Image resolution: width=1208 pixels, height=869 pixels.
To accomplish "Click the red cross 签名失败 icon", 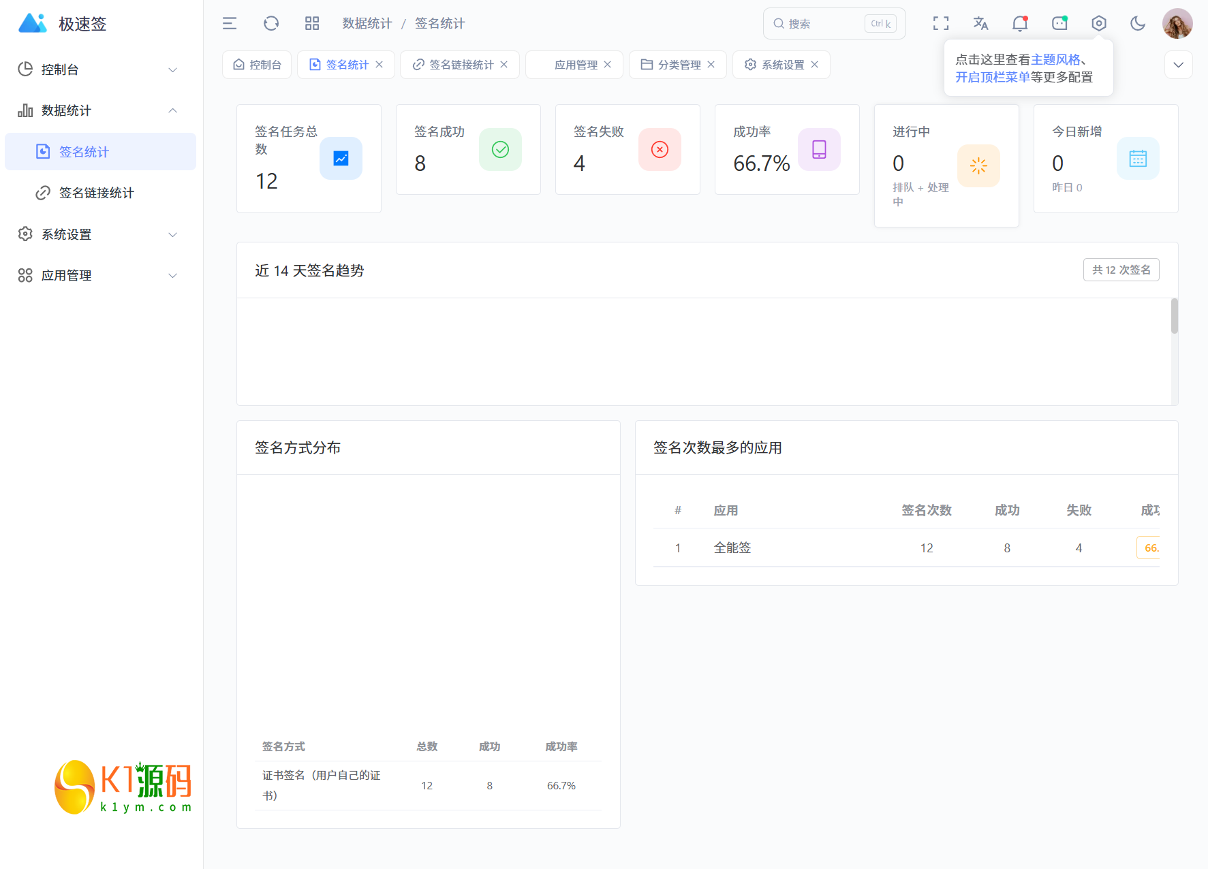I will [660, 150].
